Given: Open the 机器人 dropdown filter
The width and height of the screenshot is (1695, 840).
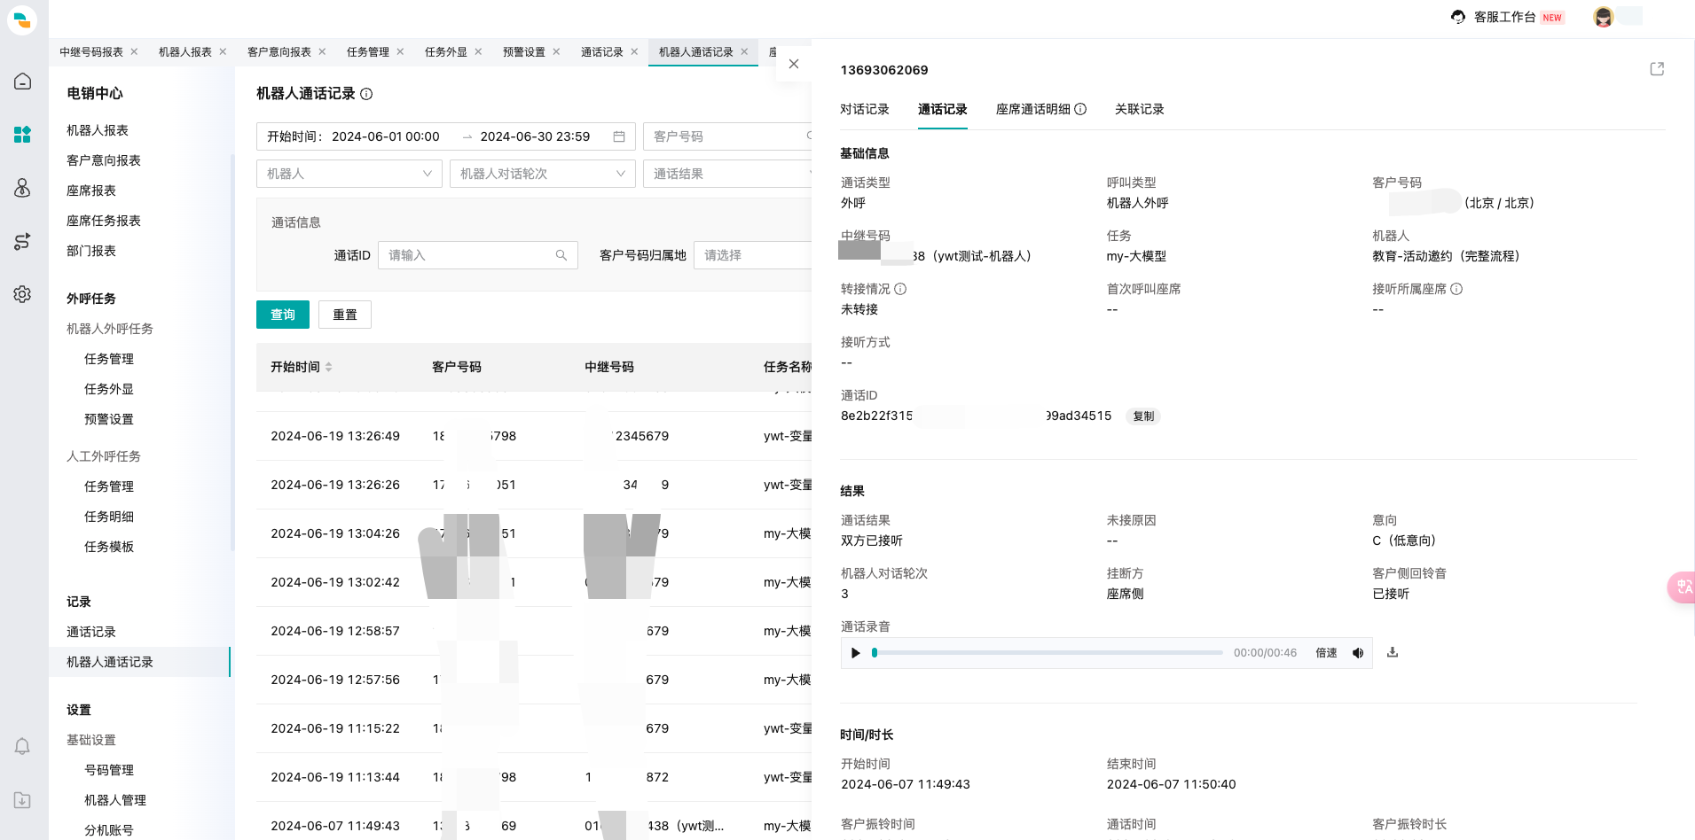Looking at the screenshot, I should coord(349,174).
